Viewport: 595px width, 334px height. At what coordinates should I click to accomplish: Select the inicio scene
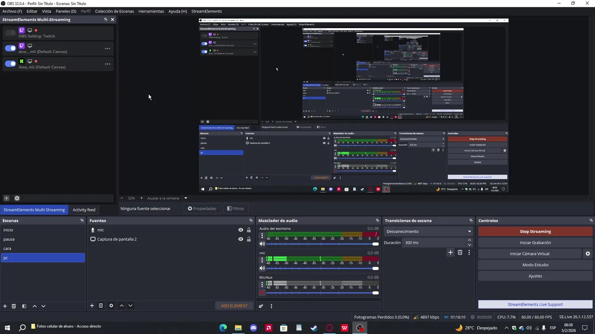pyautogui.click(x=43, y=230)
